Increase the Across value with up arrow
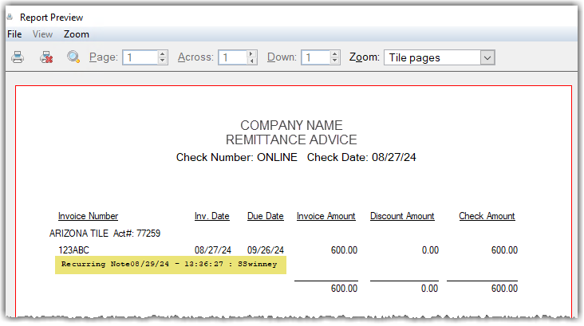Image resolution: width=584 pixels, height=326 pixels. 252,54
